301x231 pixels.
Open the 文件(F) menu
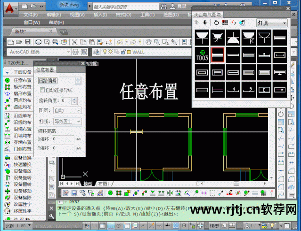[31, 15]
